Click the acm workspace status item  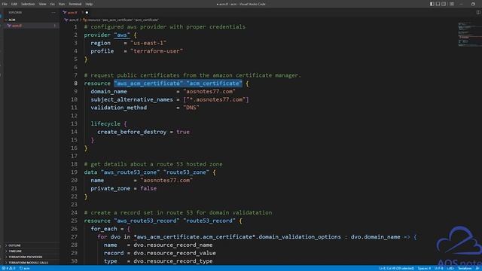(x=25, y=268)
